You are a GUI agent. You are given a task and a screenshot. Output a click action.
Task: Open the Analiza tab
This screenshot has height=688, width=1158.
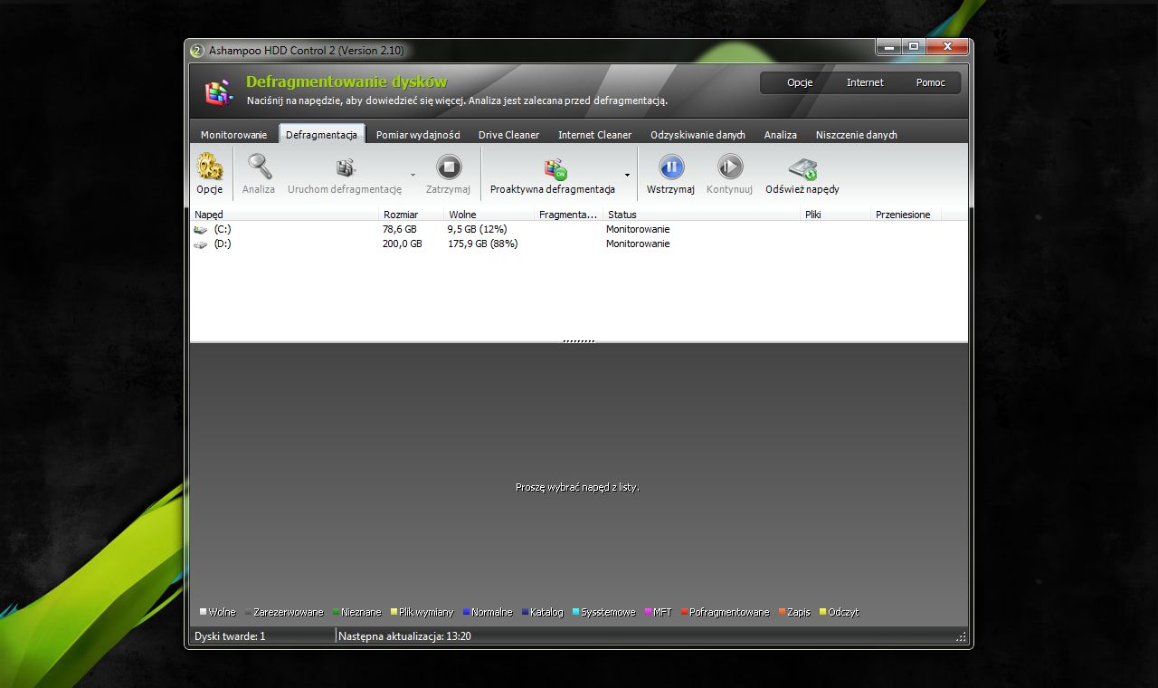(780, 135)
